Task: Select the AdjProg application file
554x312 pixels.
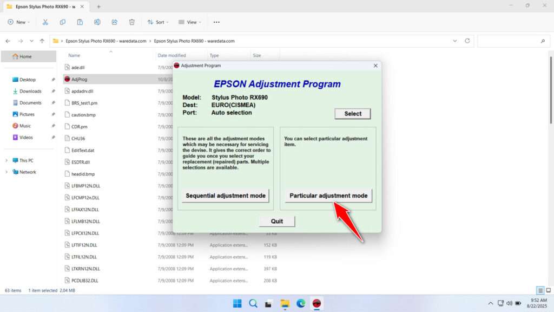Action: click(x=79, y=79)
